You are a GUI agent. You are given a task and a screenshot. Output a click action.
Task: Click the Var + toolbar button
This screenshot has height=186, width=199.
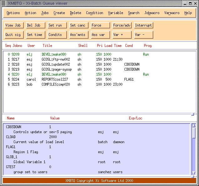(x=122, y=35)
